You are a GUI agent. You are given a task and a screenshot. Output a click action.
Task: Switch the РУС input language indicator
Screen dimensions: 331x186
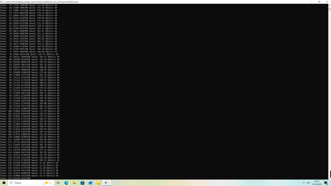coord(308,183)
